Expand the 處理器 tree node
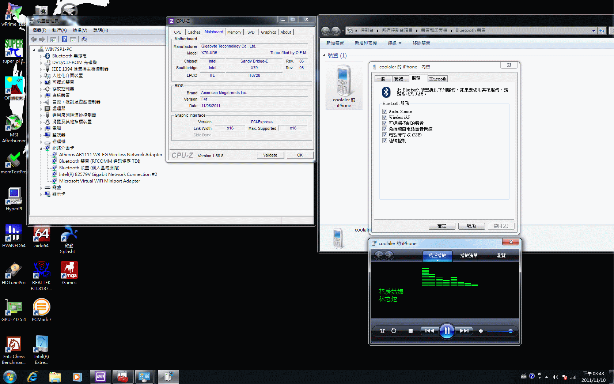This screenshot has height=384, width=614. 41,109
